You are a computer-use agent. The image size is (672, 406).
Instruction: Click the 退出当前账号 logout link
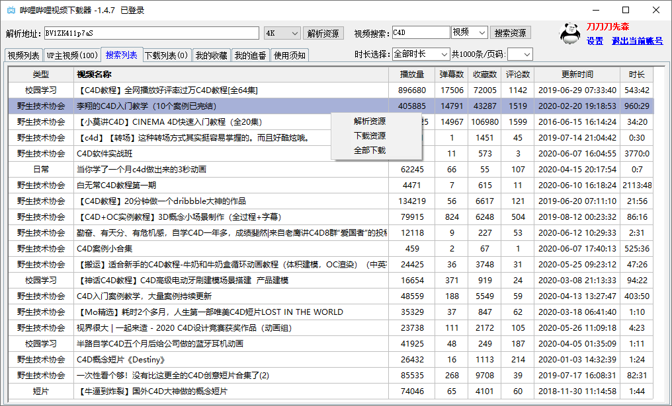click(x=637, y=41)
